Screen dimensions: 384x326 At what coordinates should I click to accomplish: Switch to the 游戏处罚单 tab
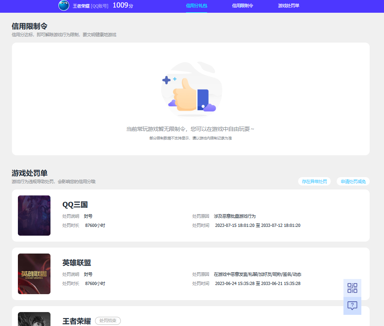tap(289, 6)
